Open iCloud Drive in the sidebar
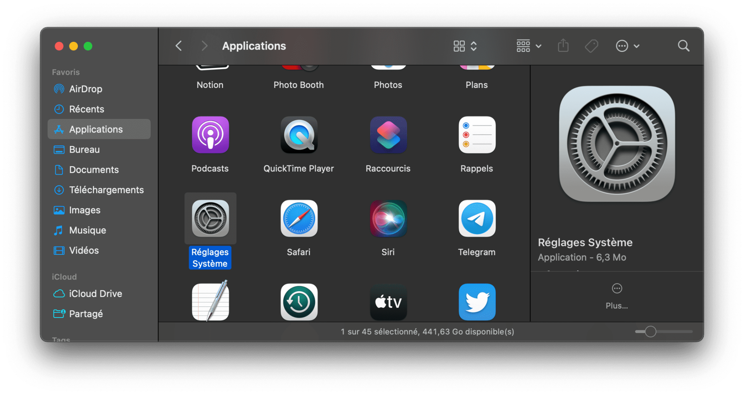This screenshot has height=395, width=744. tap(99, 293)
